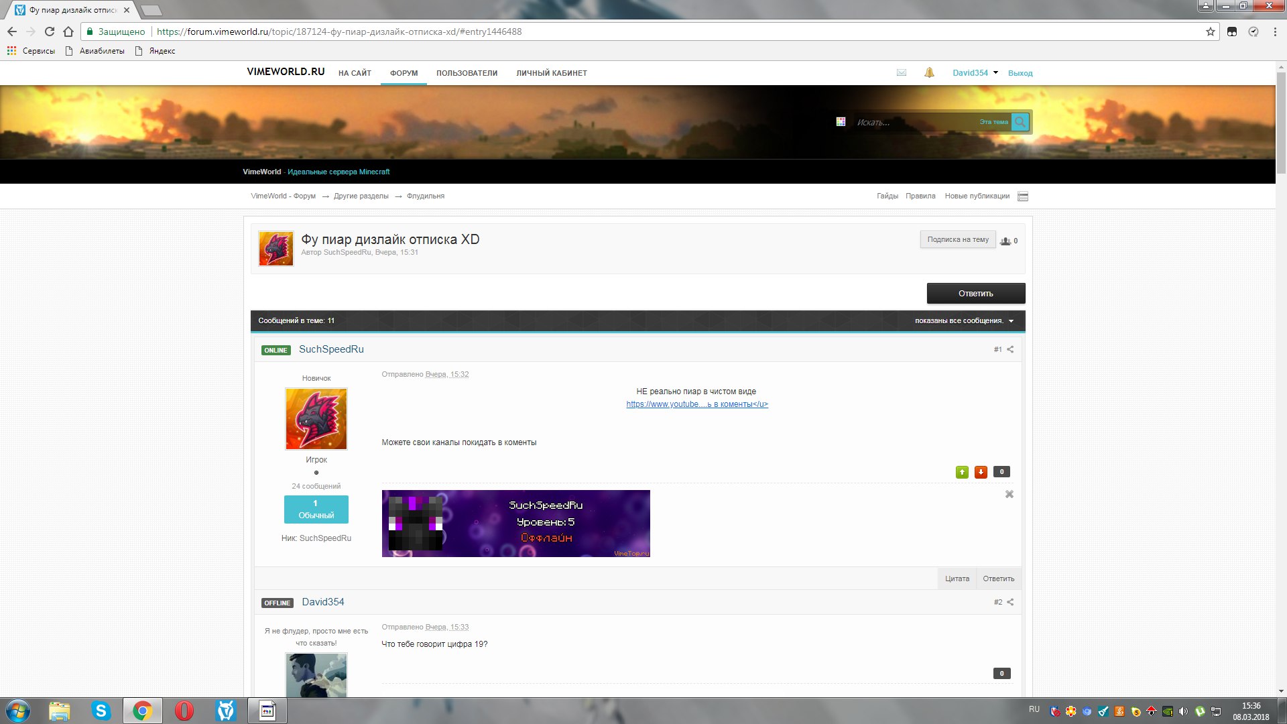
Task: Click the Искать search input field
Action: (x=915, y=122)
